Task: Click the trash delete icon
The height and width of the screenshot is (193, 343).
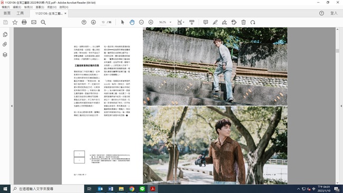Action: coord(243,22)
